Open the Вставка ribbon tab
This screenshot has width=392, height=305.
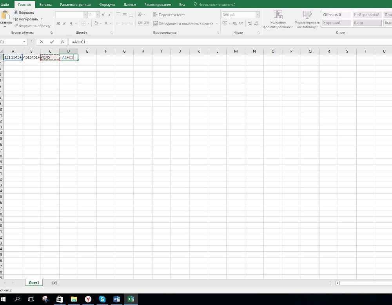(x=45, y=5)
